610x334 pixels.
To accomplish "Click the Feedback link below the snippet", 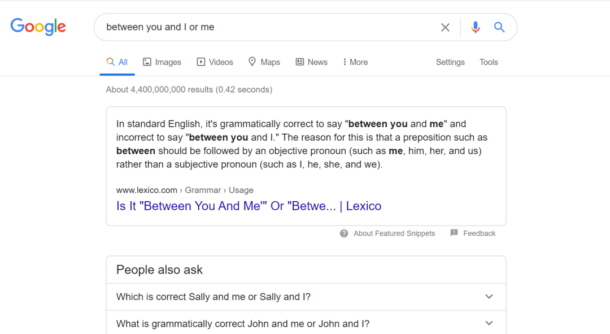I will tap(479, 233).
